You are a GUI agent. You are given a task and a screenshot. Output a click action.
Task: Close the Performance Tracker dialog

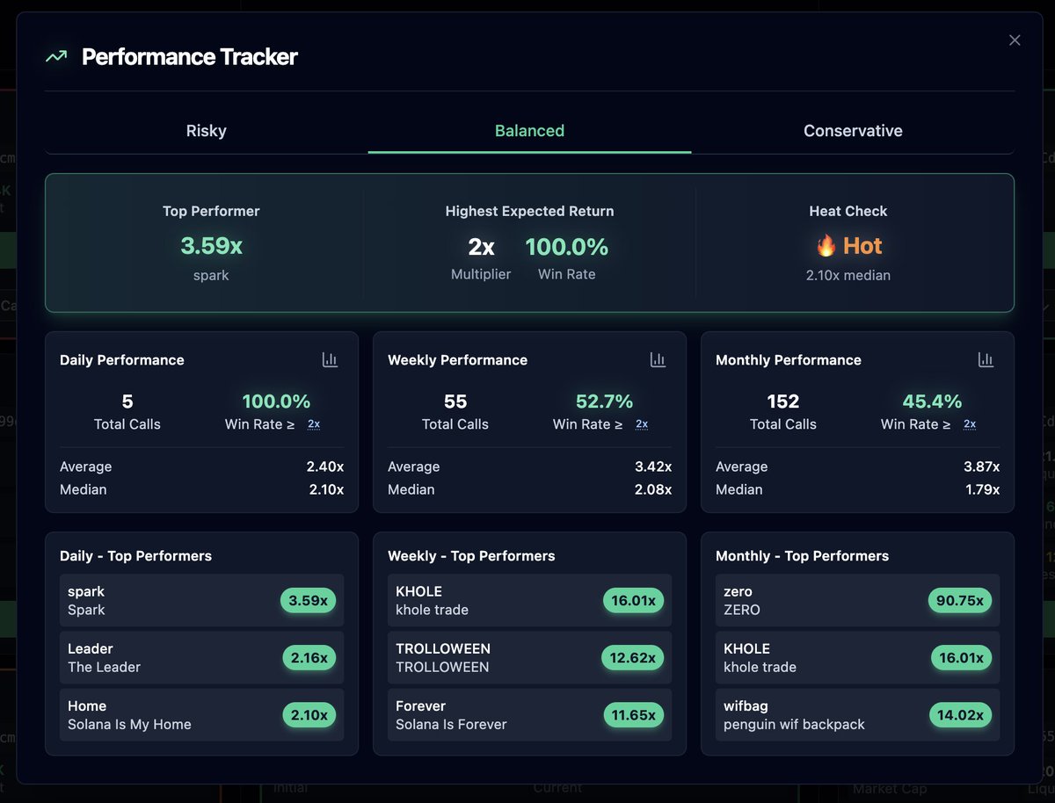click(1015, 40)
